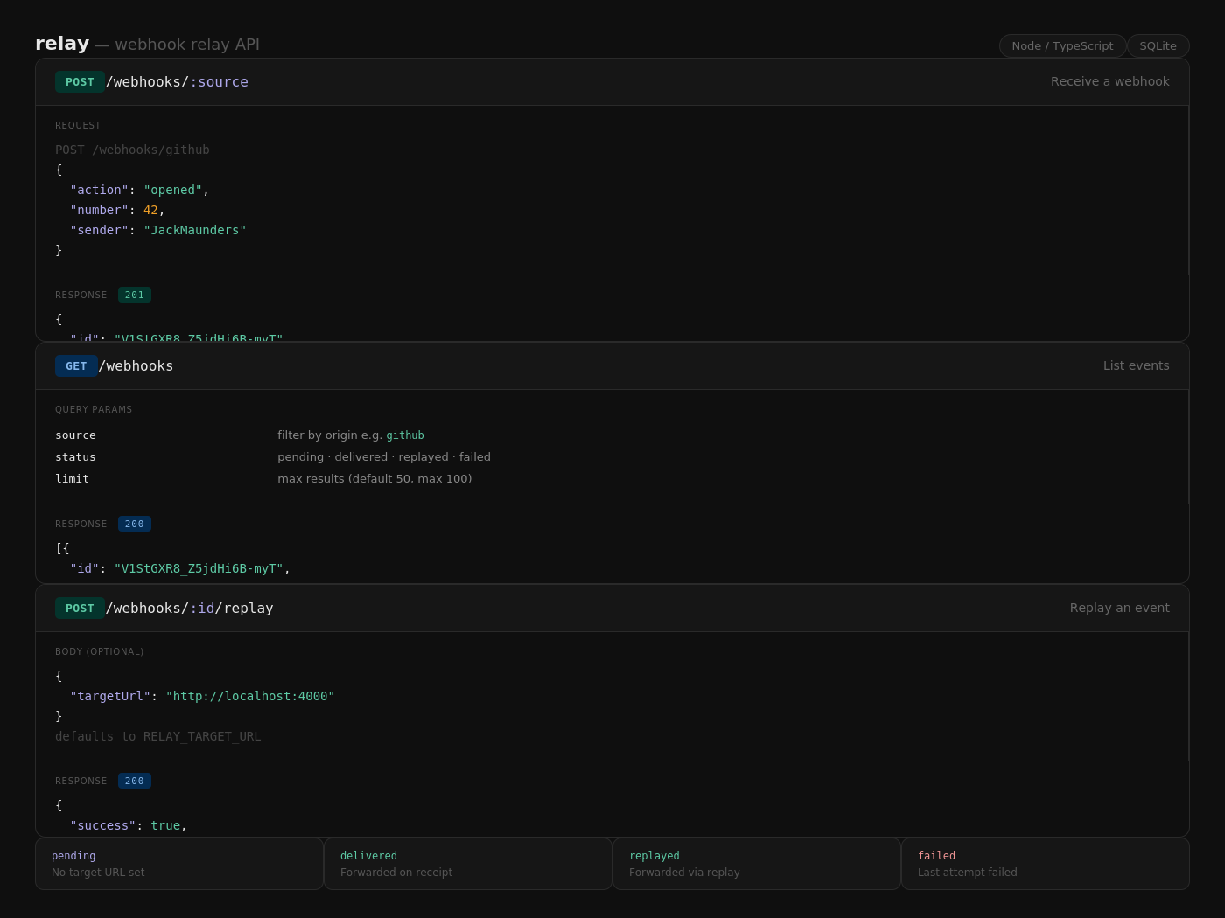The height and width of the screenshot is (918, 1225).
Task: Click the "targetUrl" JSON line
Action: pos(202,696)
